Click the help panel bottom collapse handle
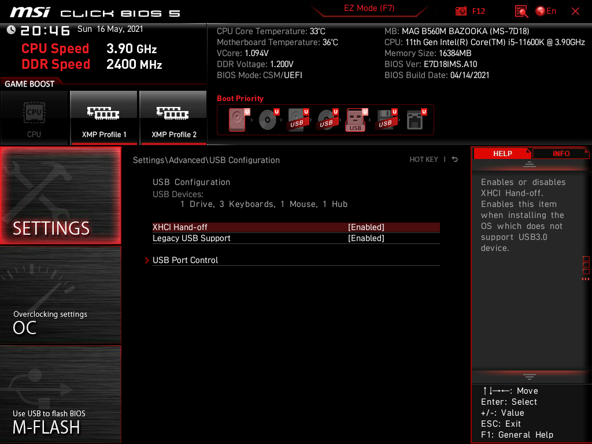The width and height of the screenshot is (592, 444). tap(530, 377)
